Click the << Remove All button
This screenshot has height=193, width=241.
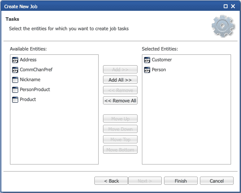coord(120,101)
